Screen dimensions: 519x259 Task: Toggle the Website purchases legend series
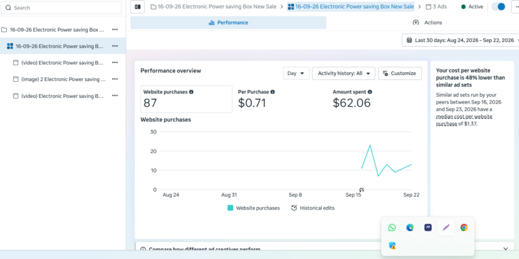tap(253, 208)
